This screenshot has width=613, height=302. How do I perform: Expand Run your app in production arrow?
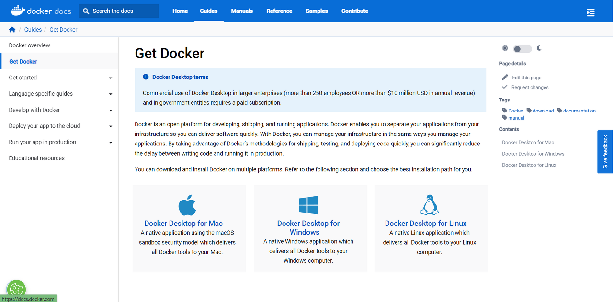click(x=111, y=143)
